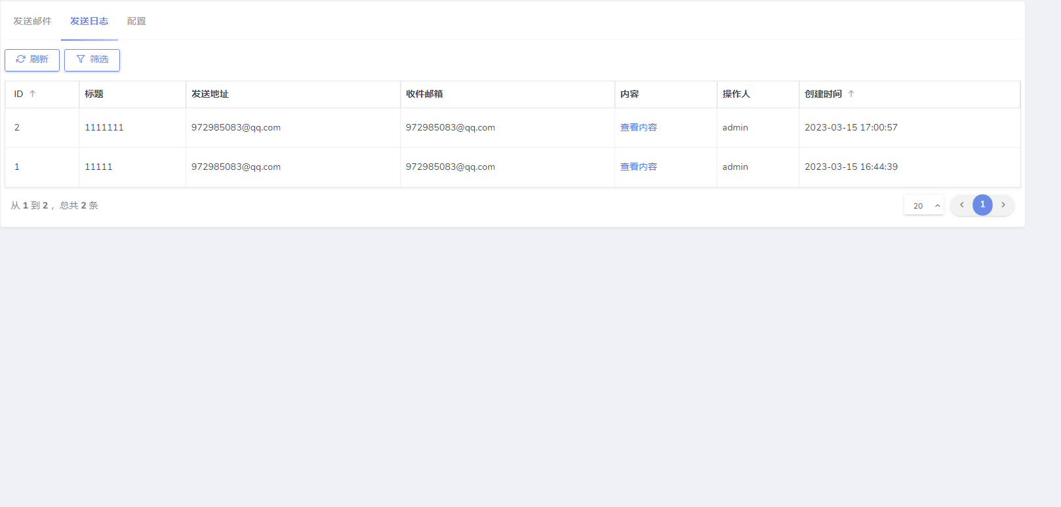This screenshot has width=1061, height=507.
Task: Switch to the 发送邮件 tab
Action: 32,21
